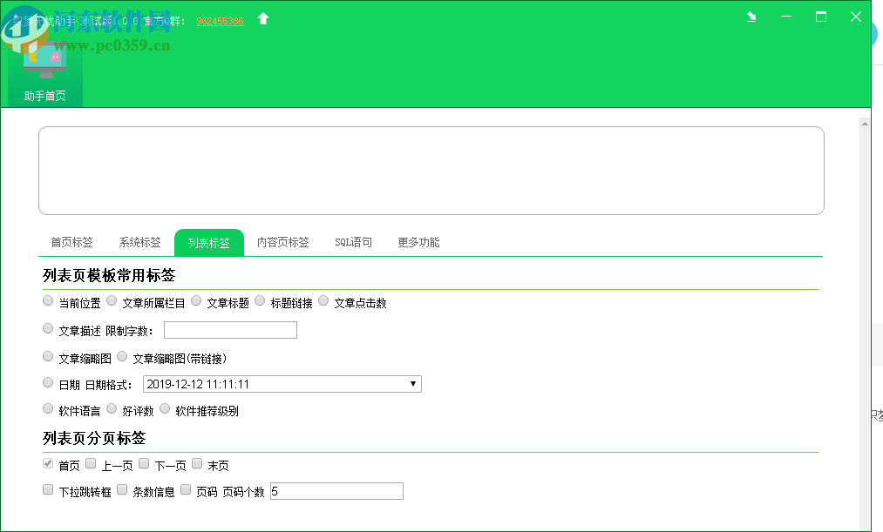This screenshot has height=532, width=883.
Task: Select the 标题链接 radio button
Action: [x=260, y=300]
